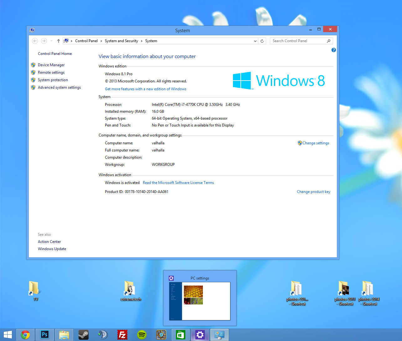Launch Steam from the taskbar
Screen dimensions: 402x341
(83, 334)
